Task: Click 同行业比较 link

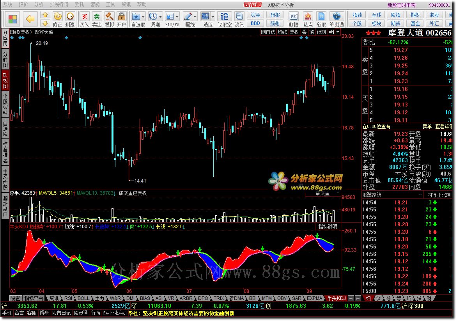Action: [x=439, y=195]
